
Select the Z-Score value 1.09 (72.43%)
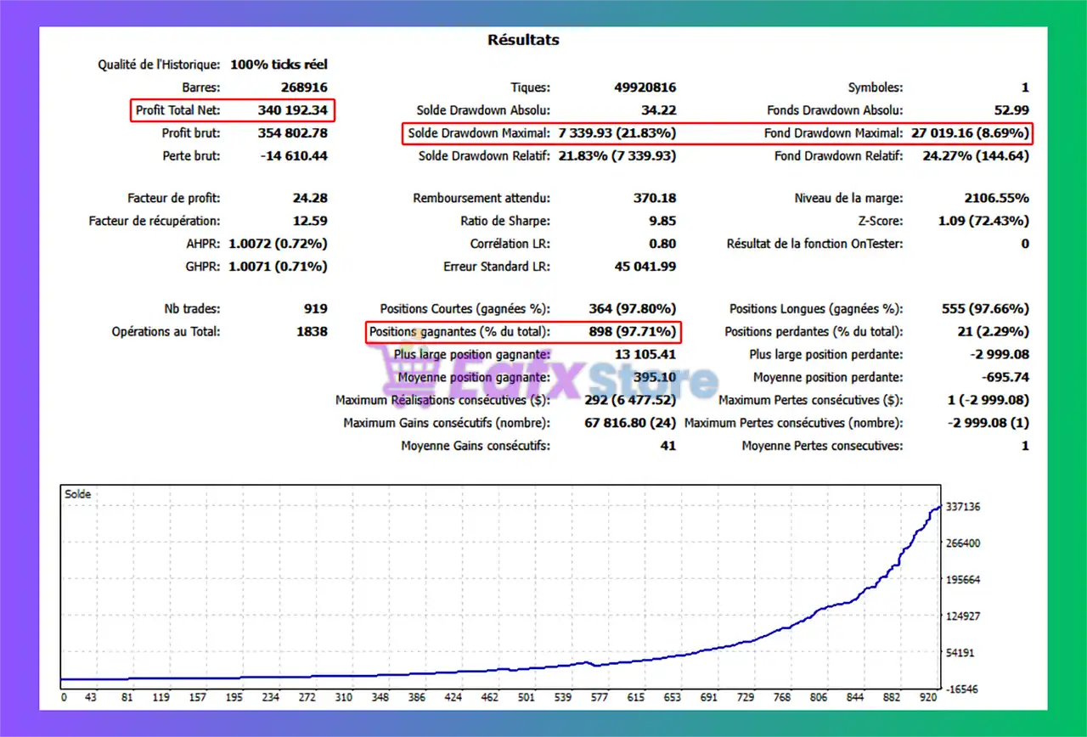[983, 222]
